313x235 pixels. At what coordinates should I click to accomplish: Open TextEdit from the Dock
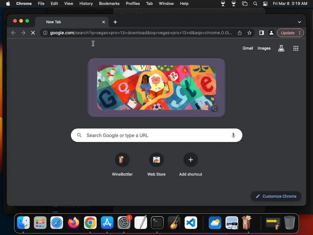click(141, 222)
